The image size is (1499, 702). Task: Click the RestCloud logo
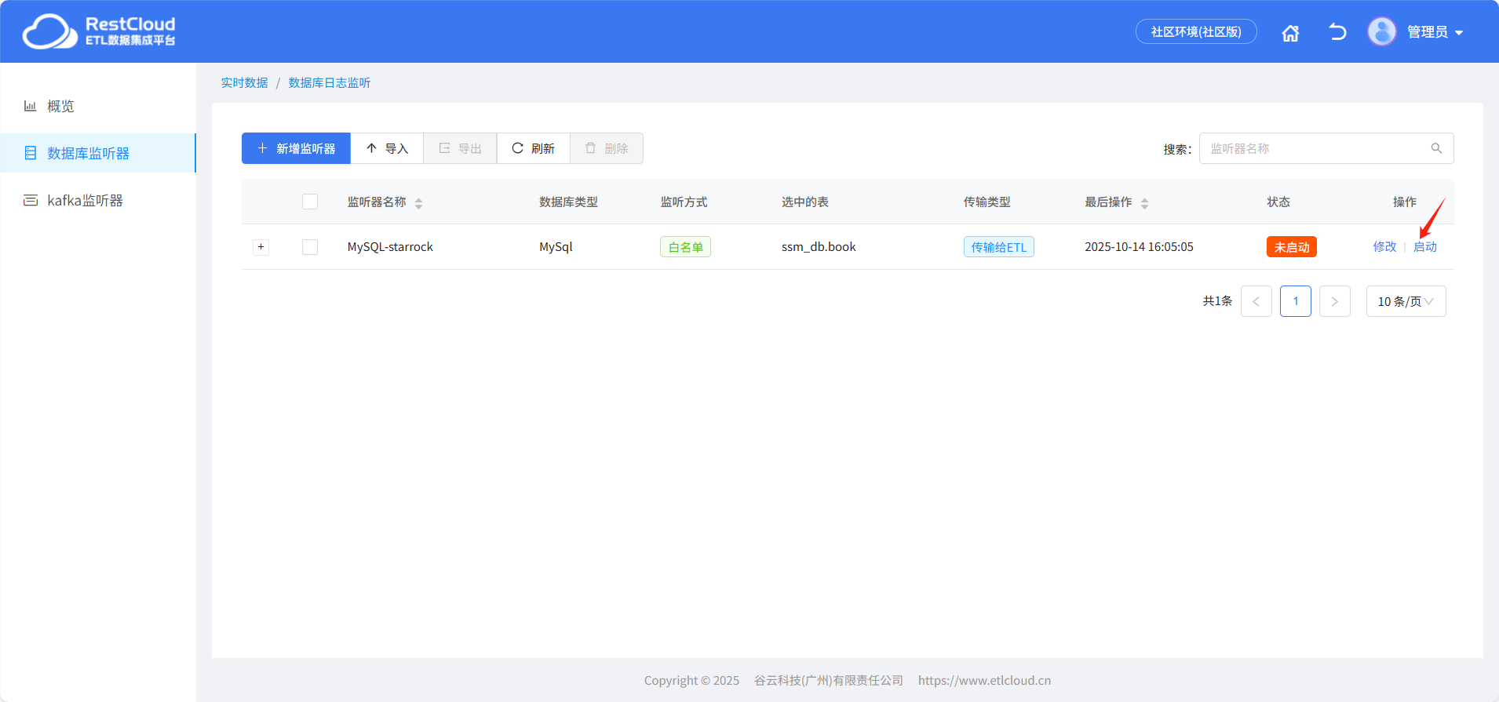click(x=99, y=31)
